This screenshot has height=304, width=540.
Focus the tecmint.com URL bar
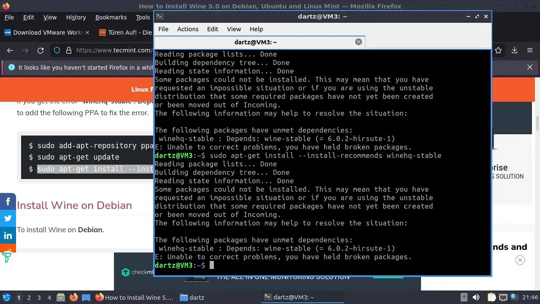(x=114, y=51)
